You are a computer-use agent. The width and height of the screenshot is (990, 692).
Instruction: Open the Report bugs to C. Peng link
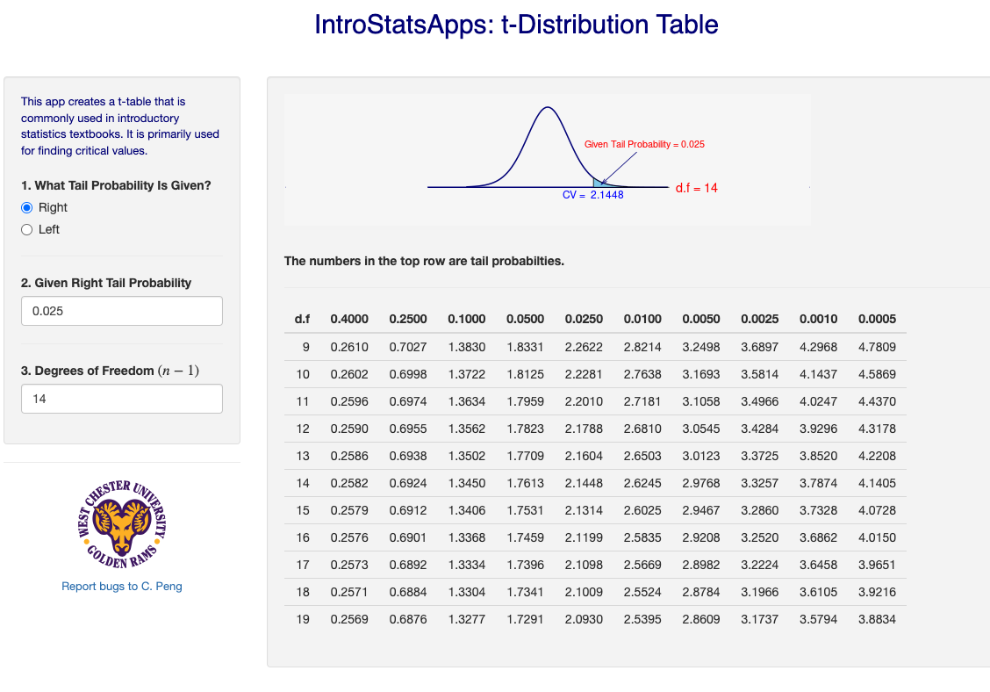[x=122, y=587]
